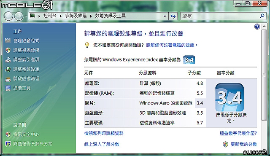Image resolution: width=270 pixels, height=156 pixels.
Task: Click the shield icon beside 更新我的分數
Action: (x=225, y=144)
